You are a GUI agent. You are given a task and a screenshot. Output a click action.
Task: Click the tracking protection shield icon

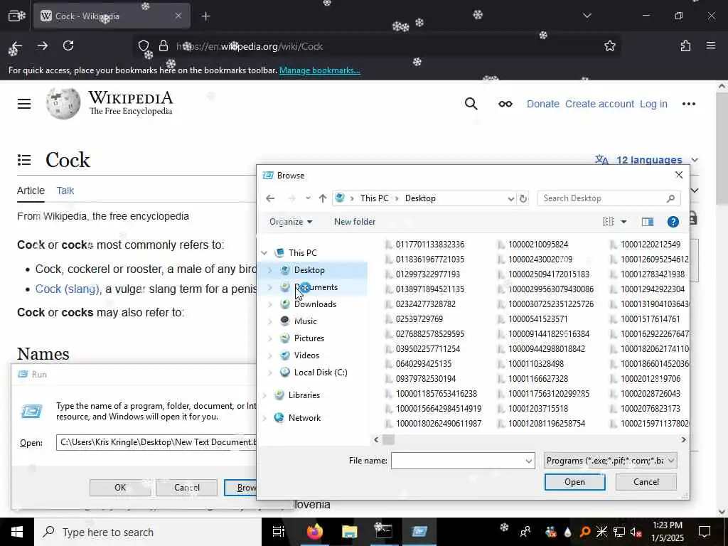click(x=144, y=46)
